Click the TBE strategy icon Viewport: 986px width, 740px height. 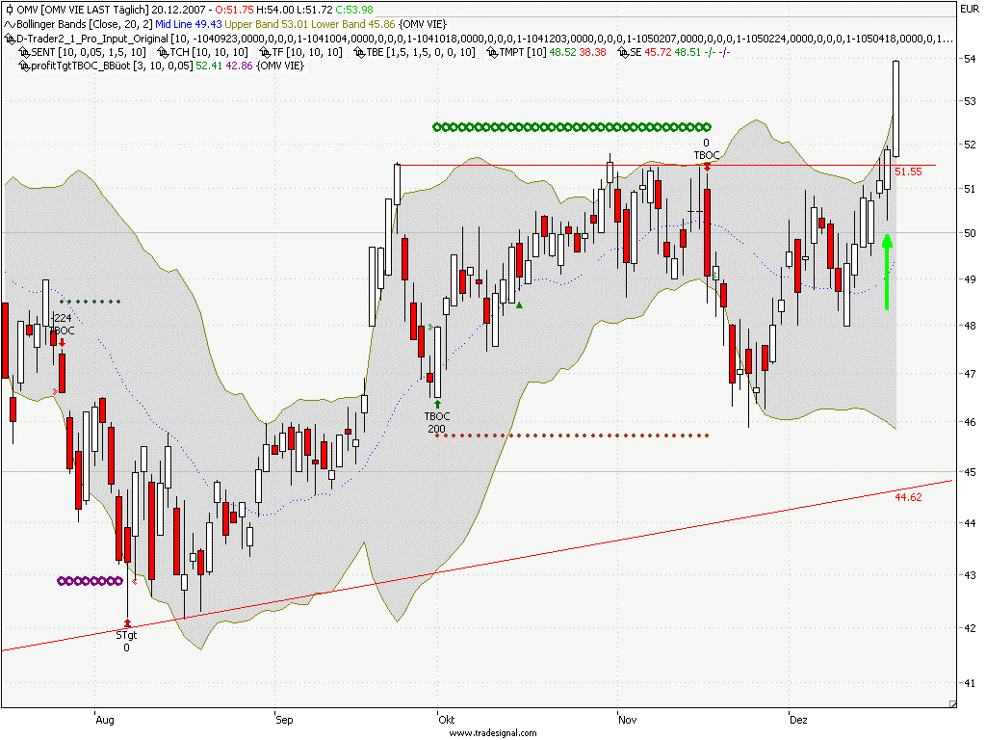pyautogui.click(x=360, y=52)
